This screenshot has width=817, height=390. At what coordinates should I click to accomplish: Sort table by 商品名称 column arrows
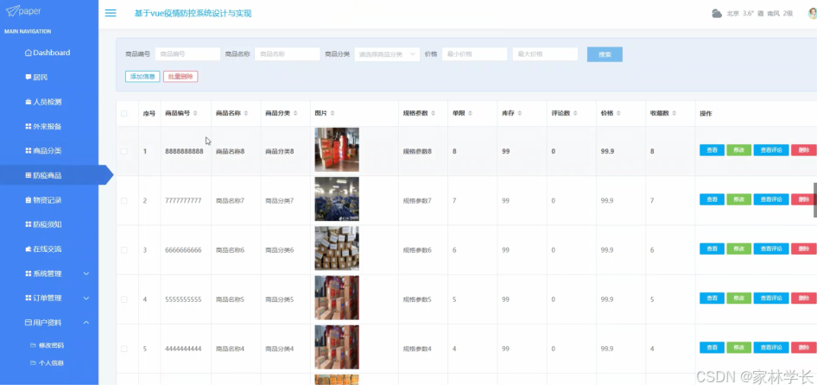246,114
